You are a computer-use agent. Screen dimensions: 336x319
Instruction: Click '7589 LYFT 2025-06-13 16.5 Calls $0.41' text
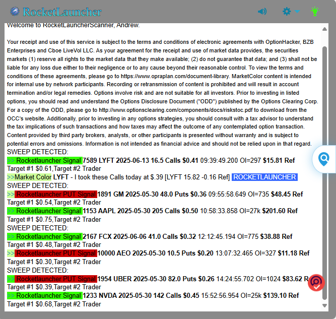(141, 160)
